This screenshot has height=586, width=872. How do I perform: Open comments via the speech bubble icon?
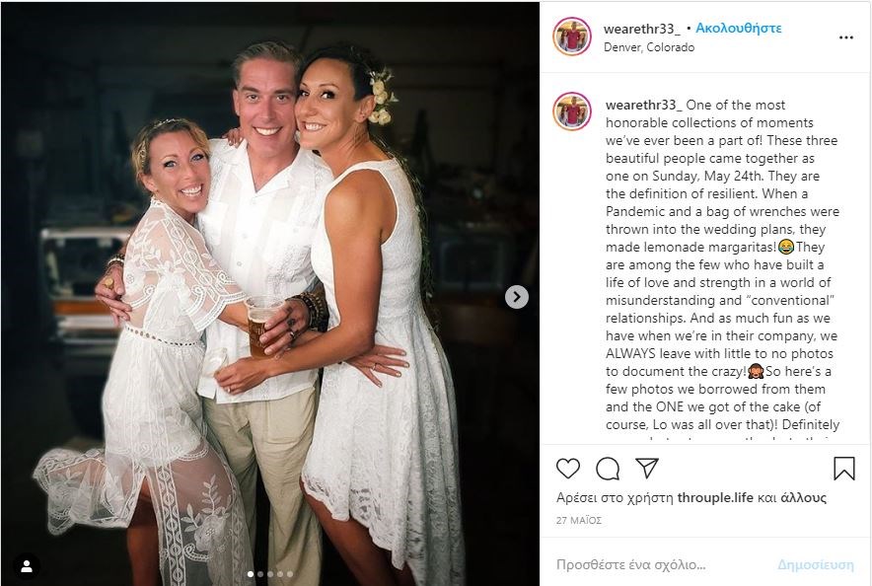point(608,469)
